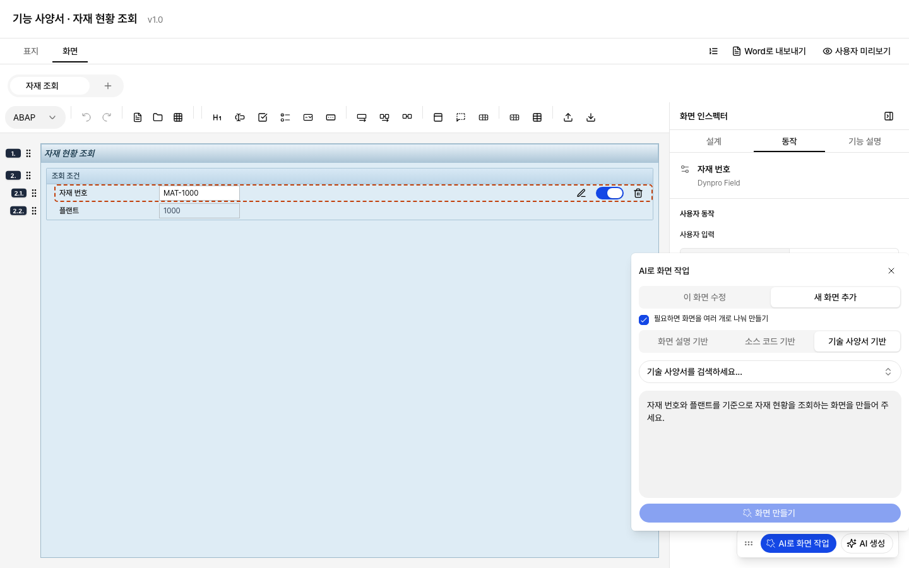
Task: Uncheck 필요하면 화면을 여러 개로 나눠 만들기
Action: click(x=644, y=319)
